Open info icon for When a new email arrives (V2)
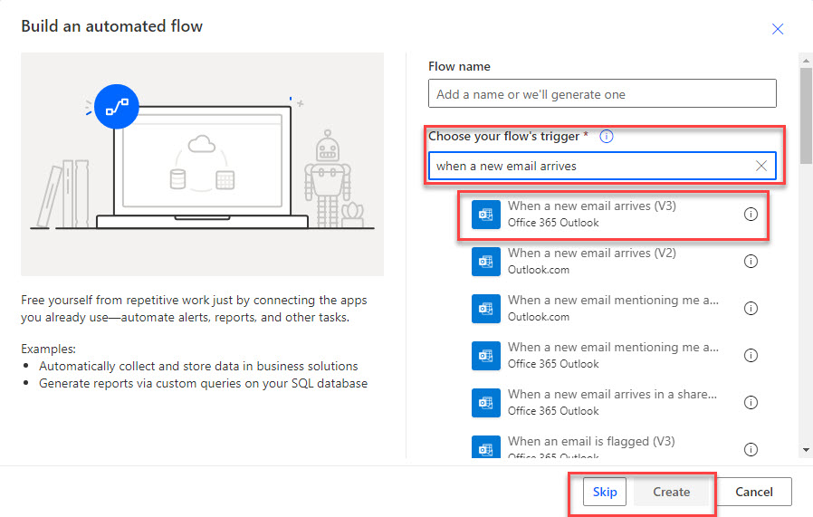Viewport: 813px width, 517px height. (x=751, y=262)
